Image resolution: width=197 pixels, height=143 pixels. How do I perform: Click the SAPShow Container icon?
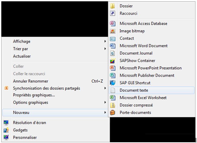click(x=113, y=61)
